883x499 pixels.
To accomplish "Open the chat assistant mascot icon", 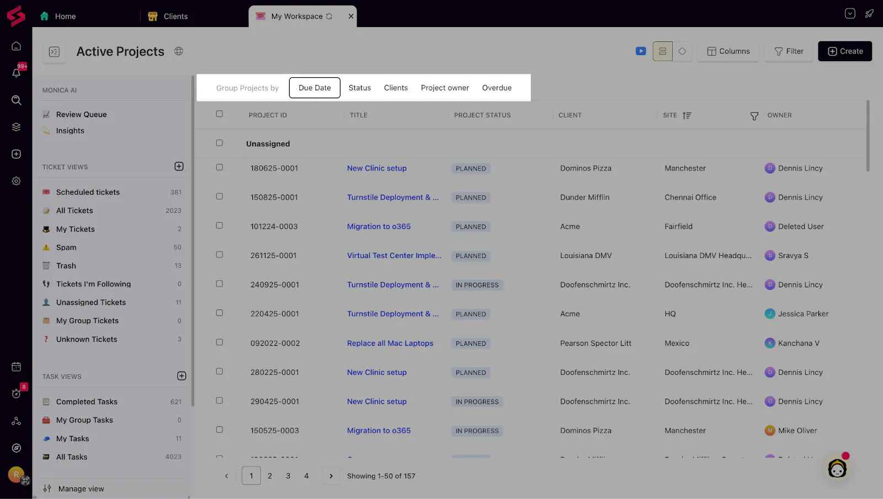I will tap(838, 468).
